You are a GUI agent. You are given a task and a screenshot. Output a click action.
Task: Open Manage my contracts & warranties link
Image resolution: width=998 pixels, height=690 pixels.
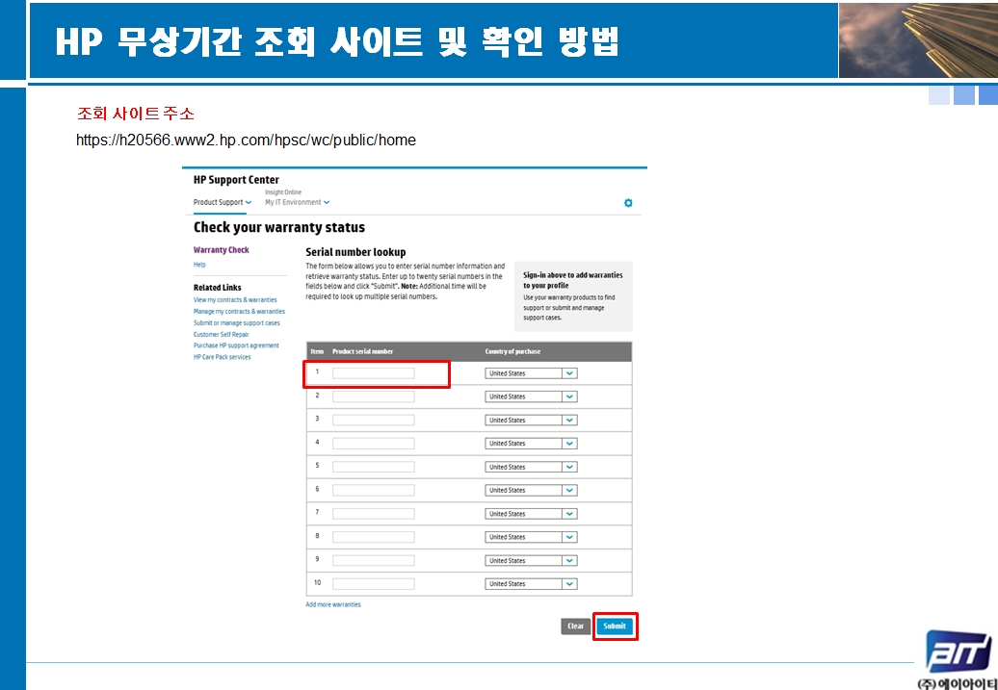pos(239,312)
